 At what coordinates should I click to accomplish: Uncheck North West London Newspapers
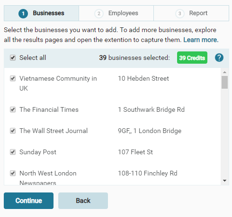click(13, 173)
